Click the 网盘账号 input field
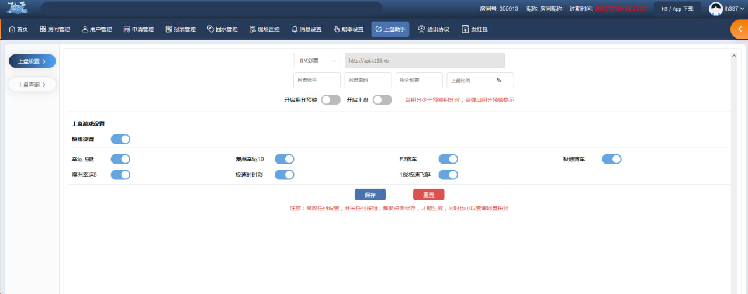The width and height of the screenshot is (748, 294). coord(317,81)
